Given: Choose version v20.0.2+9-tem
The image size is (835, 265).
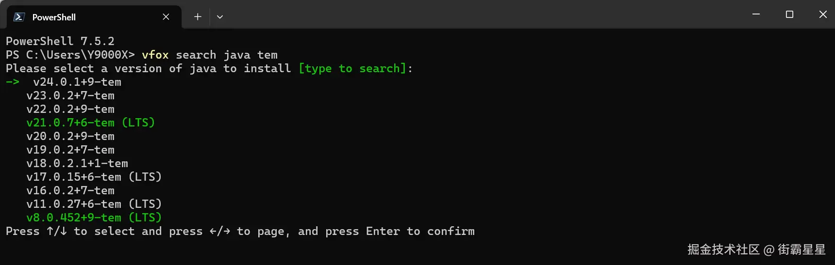Looking at the screenshot, I should (x=70, y=136).
